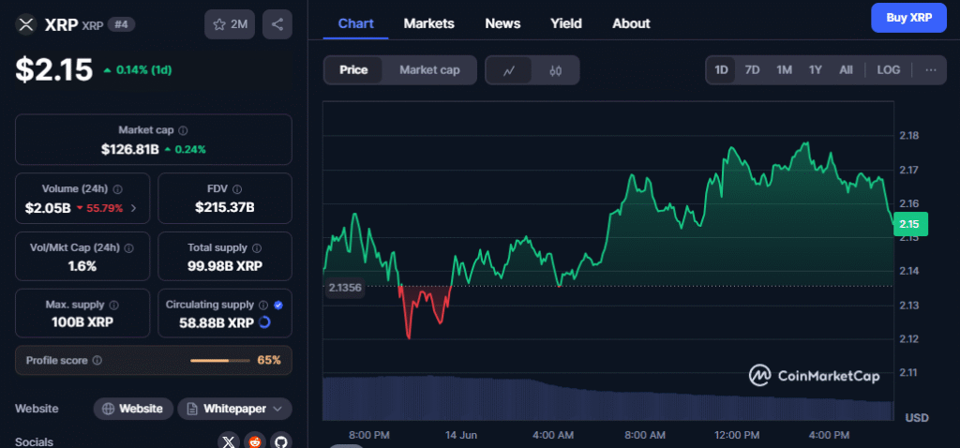The height and width of the screenshot is (448, 960).
Task: Show Volume (24h) info icon
Action: pos(117,189)
